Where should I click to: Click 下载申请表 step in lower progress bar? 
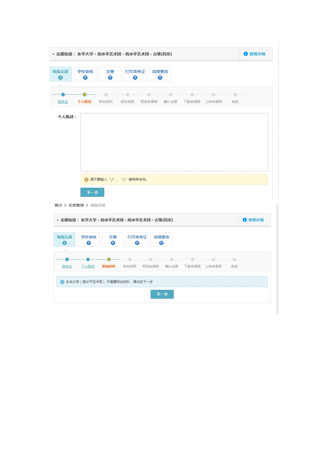point(193,266)
